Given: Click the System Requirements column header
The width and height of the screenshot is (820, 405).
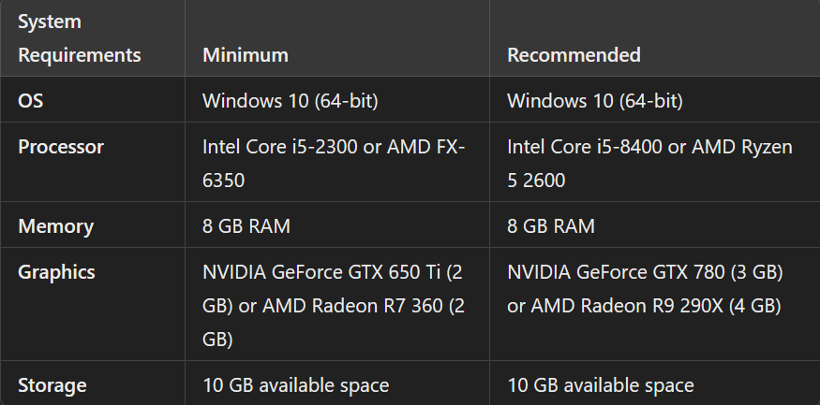Looking at the screenshot, I should (x=80, y=38).
